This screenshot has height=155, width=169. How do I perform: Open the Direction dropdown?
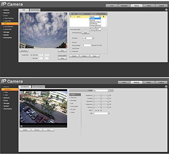(x=88, y=38)
